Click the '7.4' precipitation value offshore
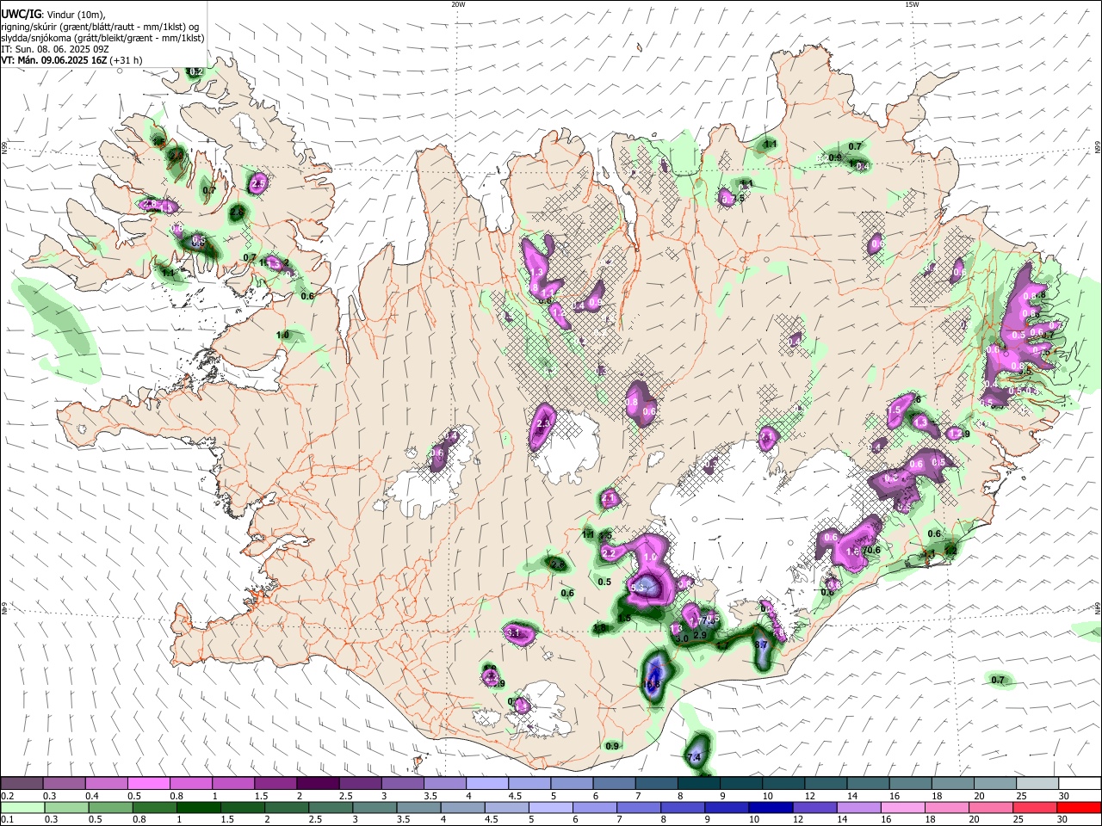1102x826 pixels. [x=694, y=757]
